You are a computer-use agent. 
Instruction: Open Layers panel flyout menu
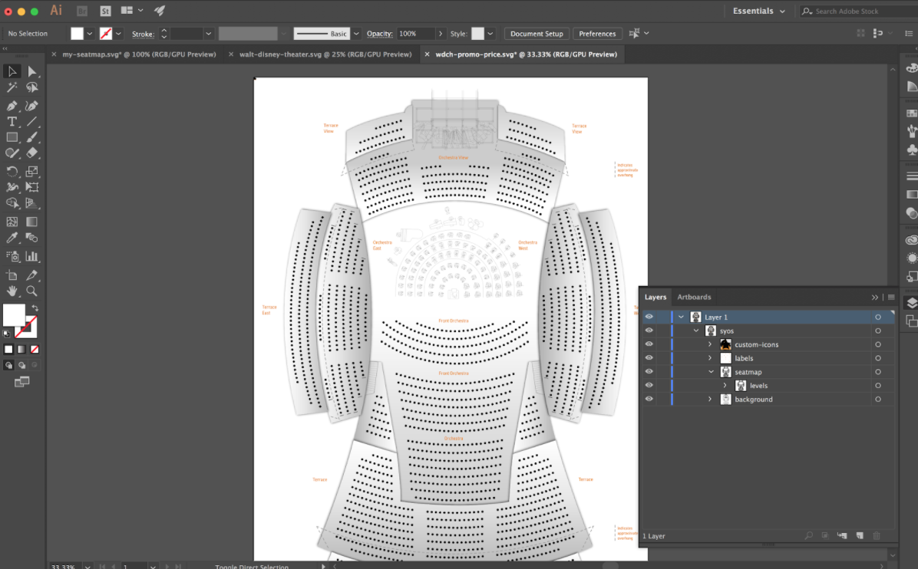pyautogui.click(x=891, y=297)
